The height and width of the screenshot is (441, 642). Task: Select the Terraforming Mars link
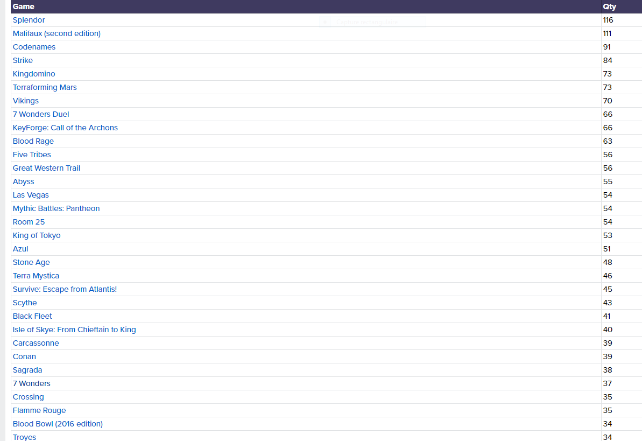[x=45, y=87]
